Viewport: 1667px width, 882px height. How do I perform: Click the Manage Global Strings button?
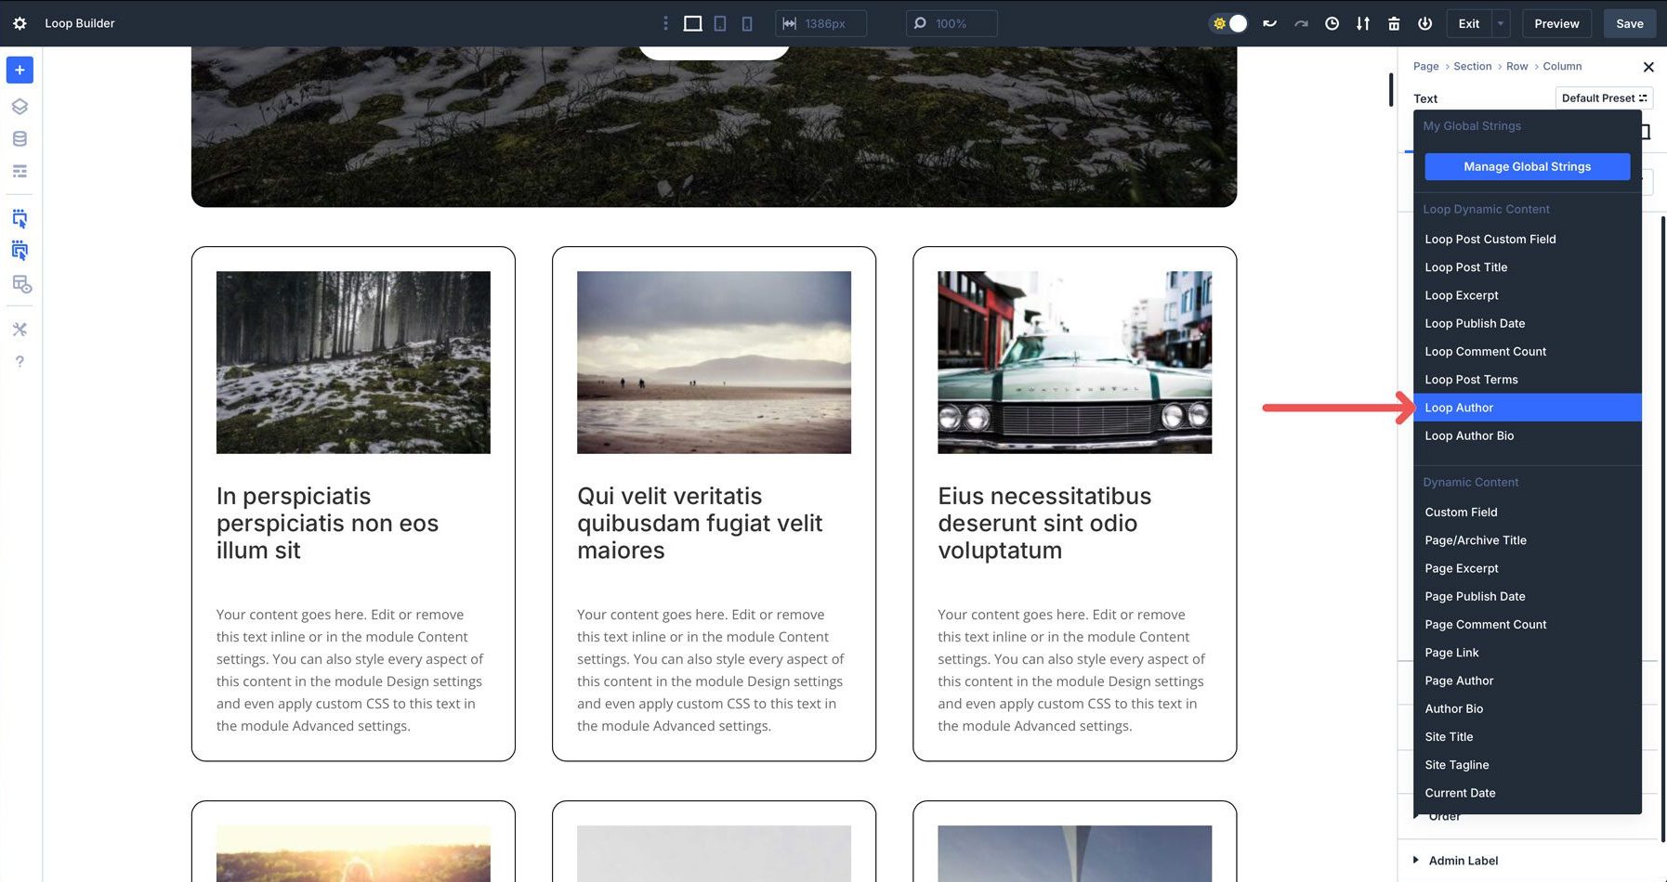pos(1527,166)
